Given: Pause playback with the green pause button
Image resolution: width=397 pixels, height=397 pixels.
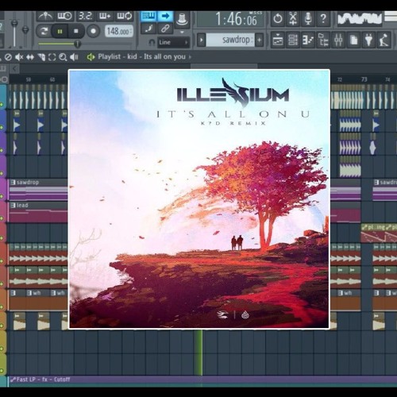Looking at the screenshot, I should 60,32.
